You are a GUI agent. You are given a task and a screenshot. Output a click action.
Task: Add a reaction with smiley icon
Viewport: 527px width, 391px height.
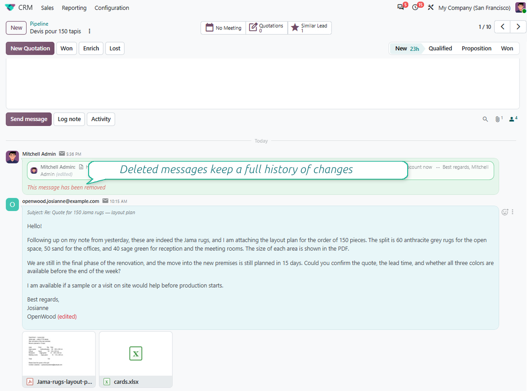(x=505, y=212)
